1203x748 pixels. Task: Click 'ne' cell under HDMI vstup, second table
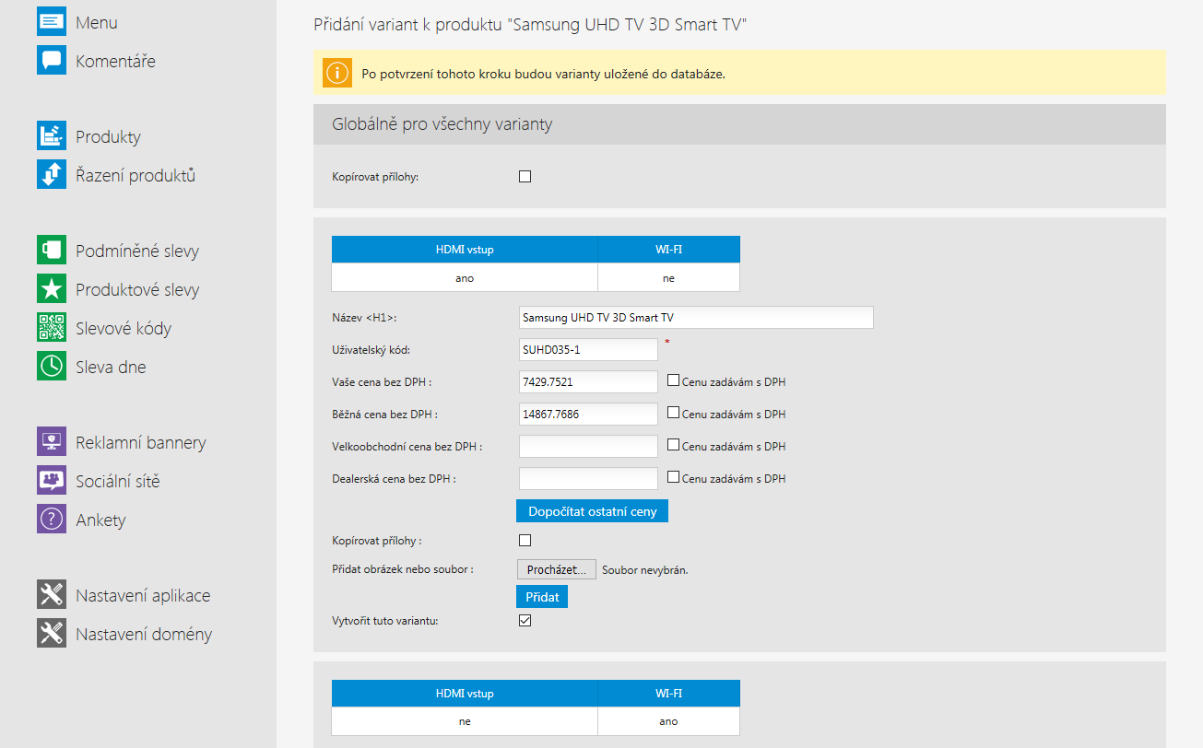coord(465,721)
